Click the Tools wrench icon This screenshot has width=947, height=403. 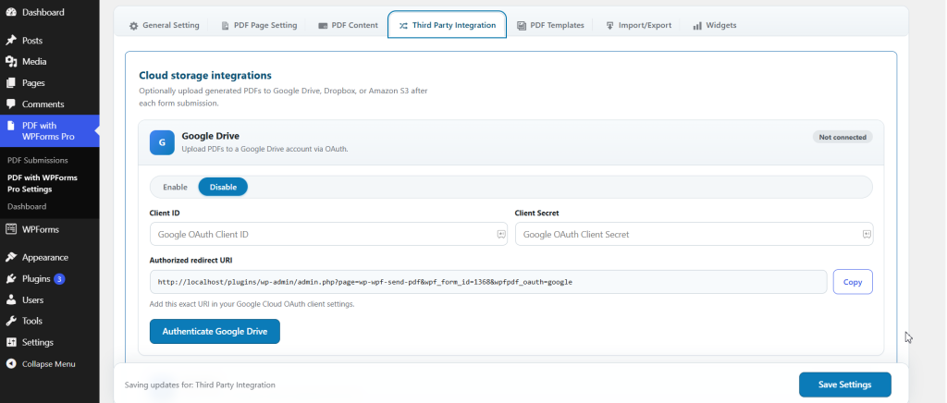pyautogui.click(x=11, y=321)
